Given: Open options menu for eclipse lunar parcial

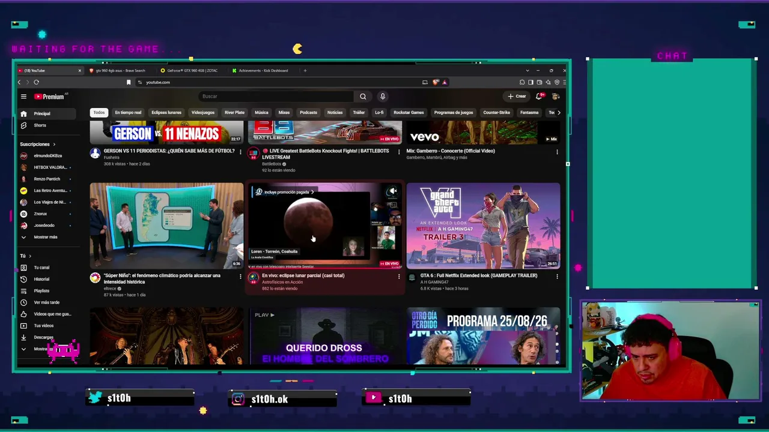Looking at the screenshot, I should (399, 277).
